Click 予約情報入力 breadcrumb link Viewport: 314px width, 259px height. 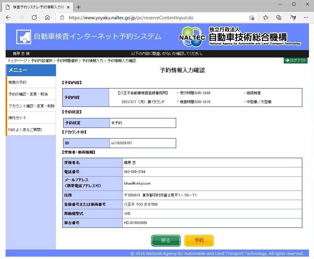click(x=92, y=60)
